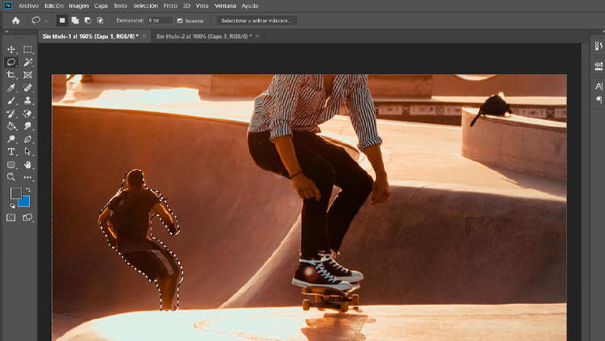605x341 pixels.
Task: Choose Add to Selection mode
Action: click(x=75, y=20)
